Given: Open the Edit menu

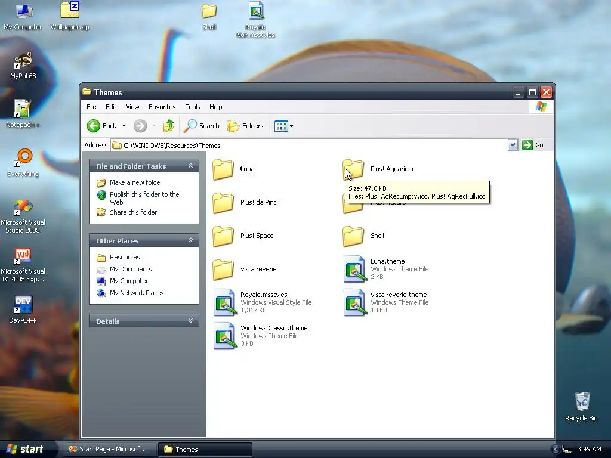Looking at the screenshot, I should (110, 107).
